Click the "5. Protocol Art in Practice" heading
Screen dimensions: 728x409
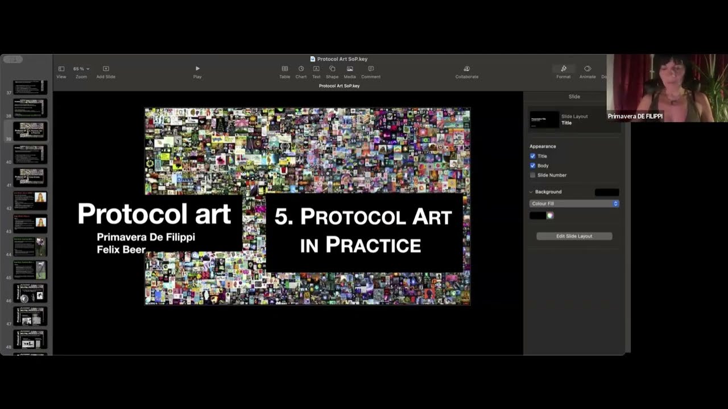coord(363,231)
